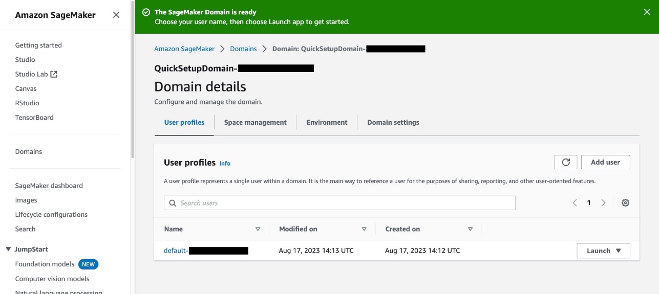
Task: Open Amazon SageMaker breadcrumb link
Action: [184, 49]
